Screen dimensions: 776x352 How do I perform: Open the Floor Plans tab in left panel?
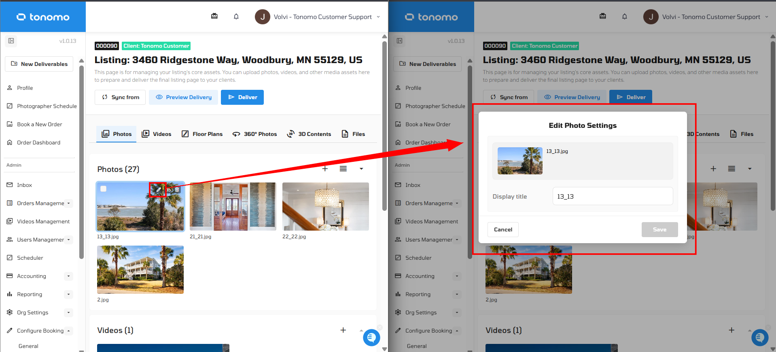click(202, 134)
